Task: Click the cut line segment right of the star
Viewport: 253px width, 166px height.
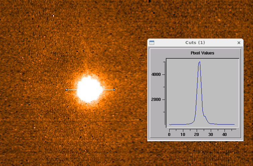Action: 108,90
